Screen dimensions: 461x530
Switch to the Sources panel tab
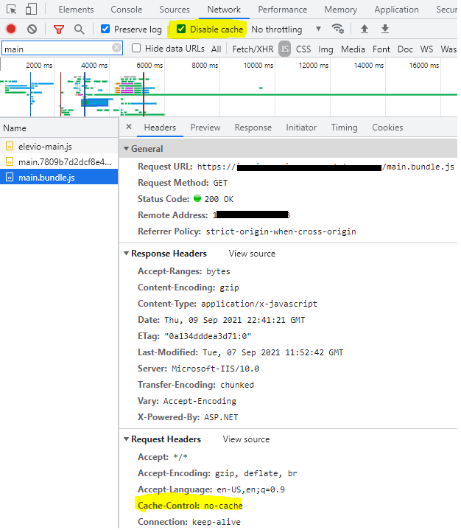pos(175,10)
